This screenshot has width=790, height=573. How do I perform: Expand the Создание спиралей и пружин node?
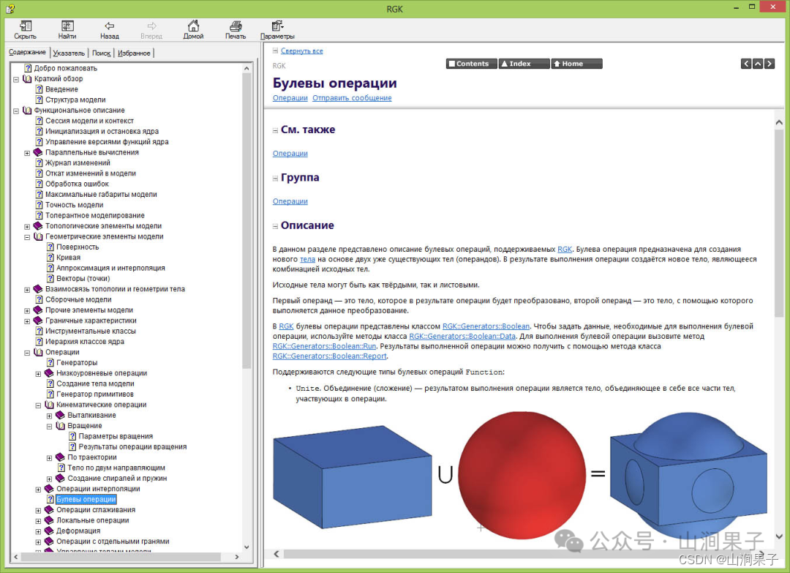click(50, 479)
